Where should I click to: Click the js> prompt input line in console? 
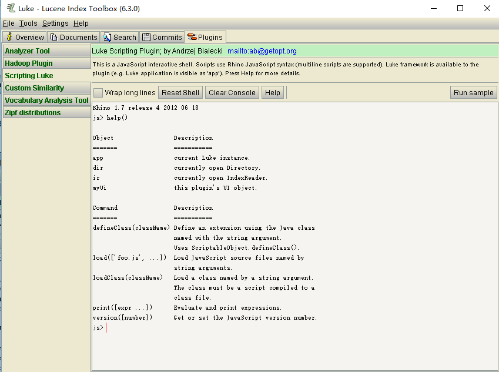294,327
